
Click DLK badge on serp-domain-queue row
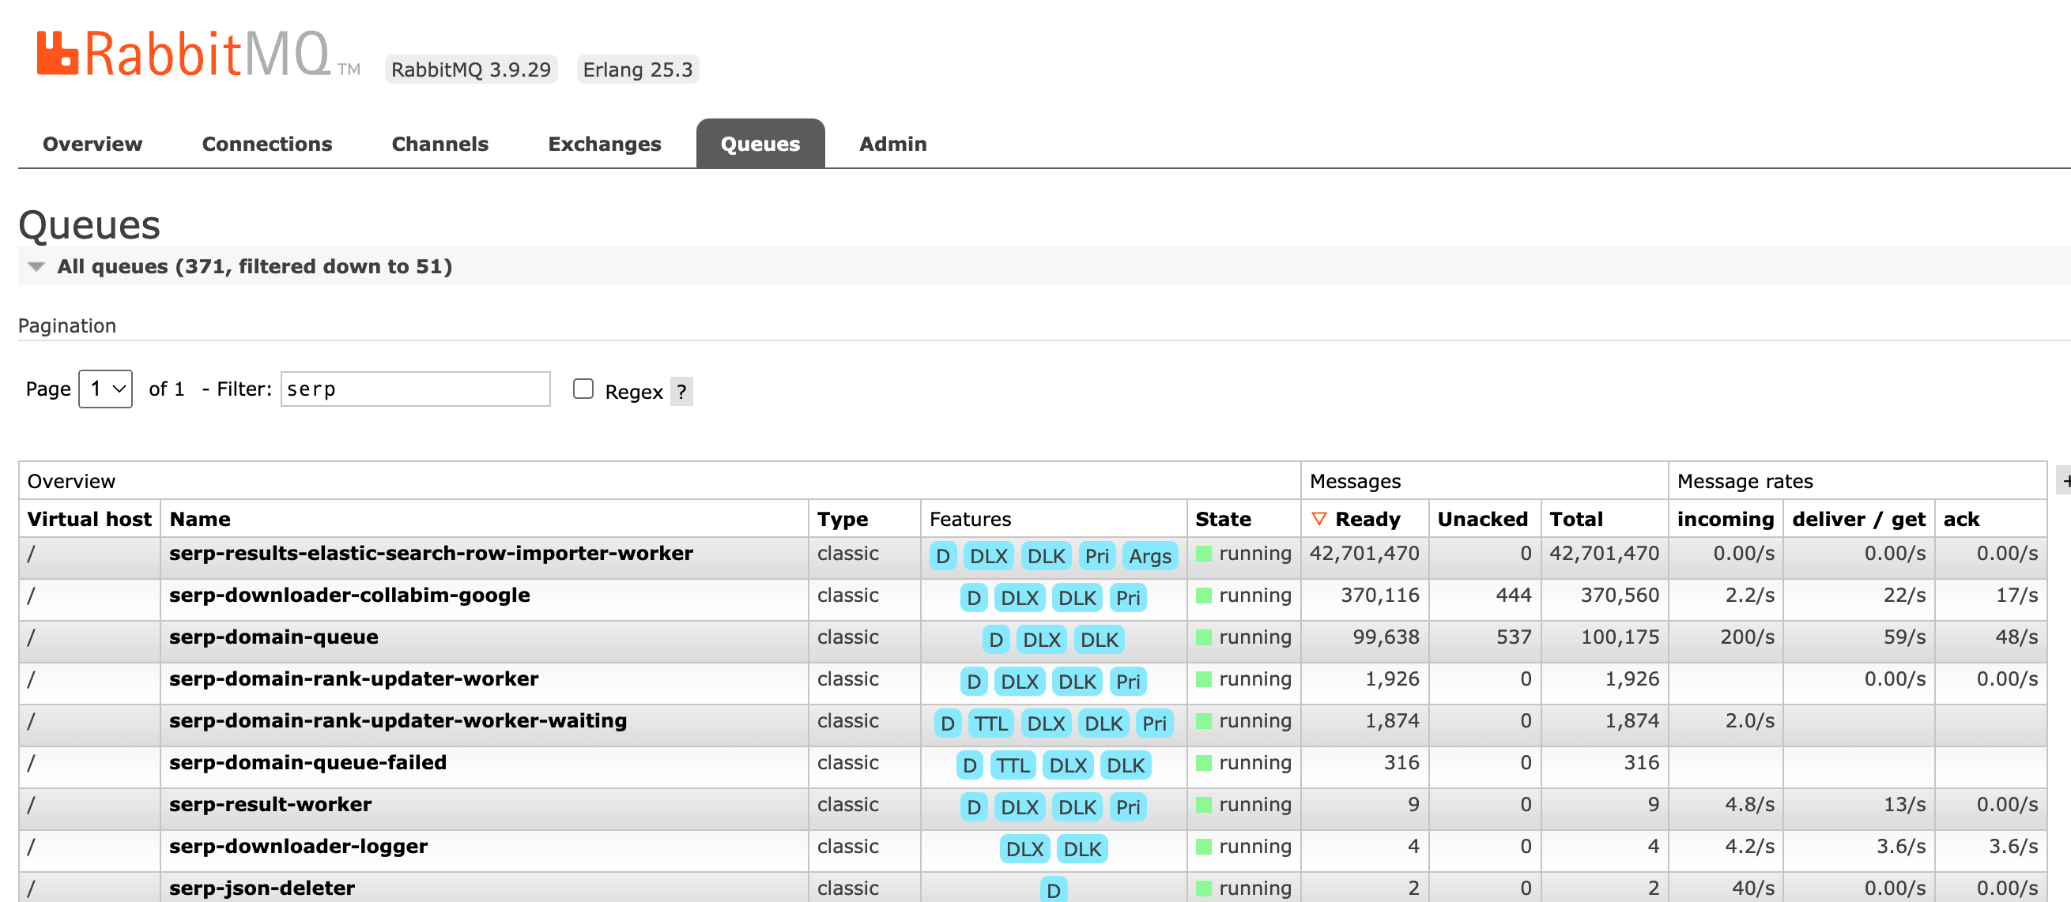point(1099,639)
